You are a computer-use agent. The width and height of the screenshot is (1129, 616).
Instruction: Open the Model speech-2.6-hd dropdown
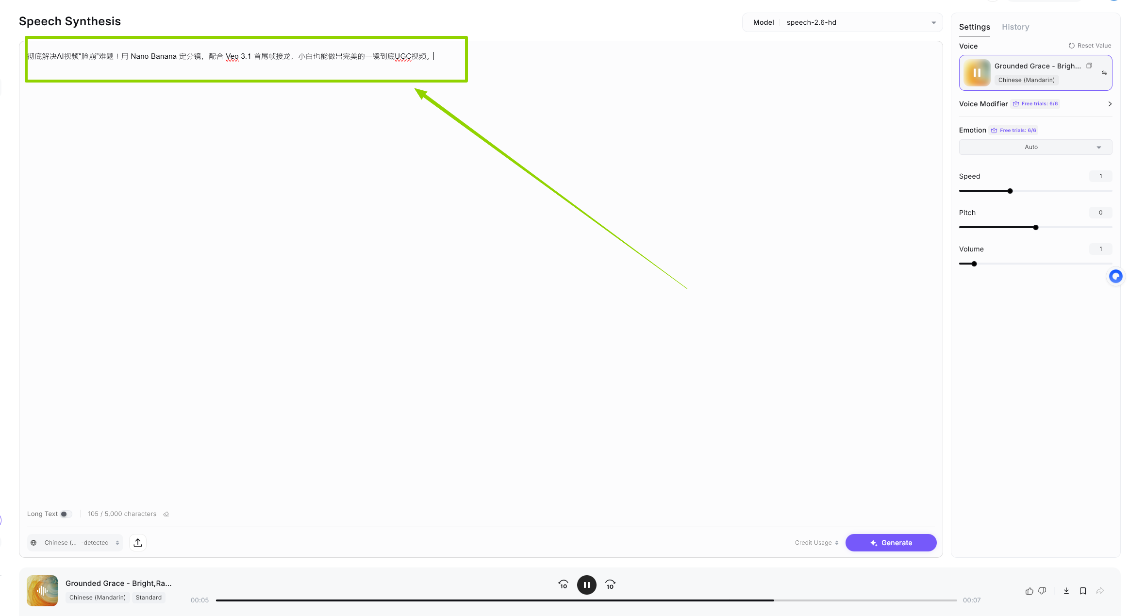(842, 22)
